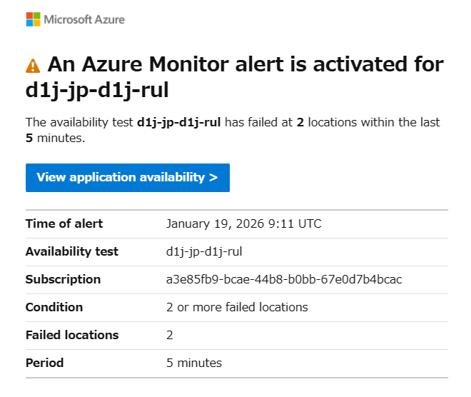
Task: Select the January 19, 2026 9:11 UTC value
Action: (243, 223)
